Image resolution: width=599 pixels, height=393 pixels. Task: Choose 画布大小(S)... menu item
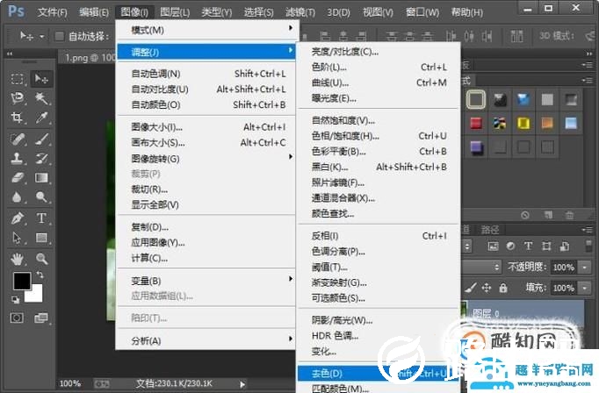click(207, 143)
